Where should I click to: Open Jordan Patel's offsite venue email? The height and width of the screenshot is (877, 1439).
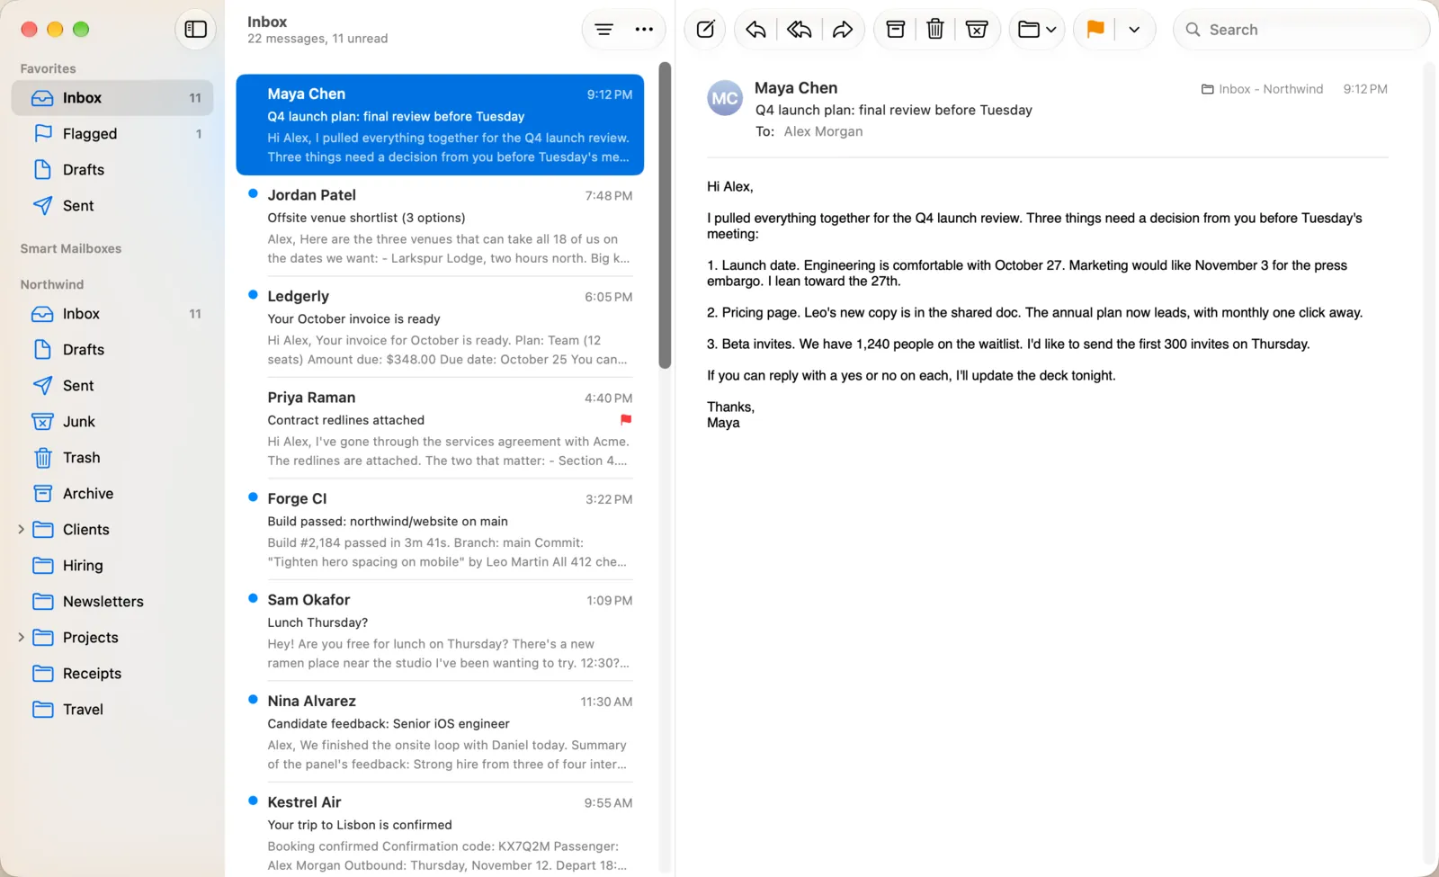(x=440, y=226)
